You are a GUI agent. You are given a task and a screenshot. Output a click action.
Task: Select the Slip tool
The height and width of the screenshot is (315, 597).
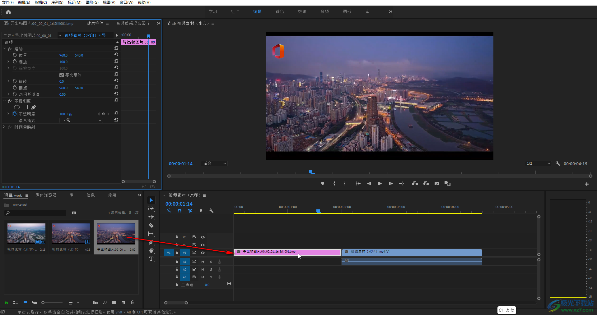[x=151, y=234]
